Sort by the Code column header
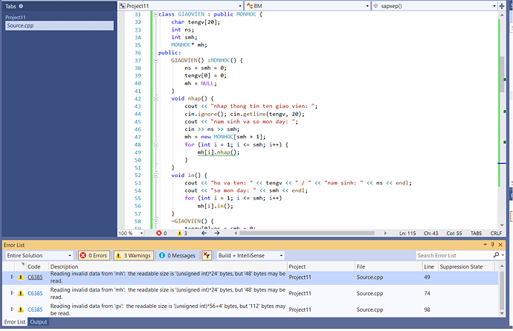The image size is (513, 331). [x=34, y=266]
